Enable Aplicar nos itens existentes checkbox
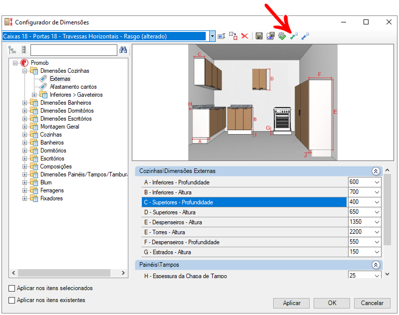This screenshot has height=315, width=399. click(x=11, y=300)
